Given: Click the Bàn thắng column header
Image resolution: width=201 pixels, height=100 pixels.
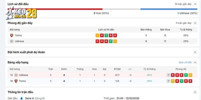Looking at the screenshot, I should [146, 29].
